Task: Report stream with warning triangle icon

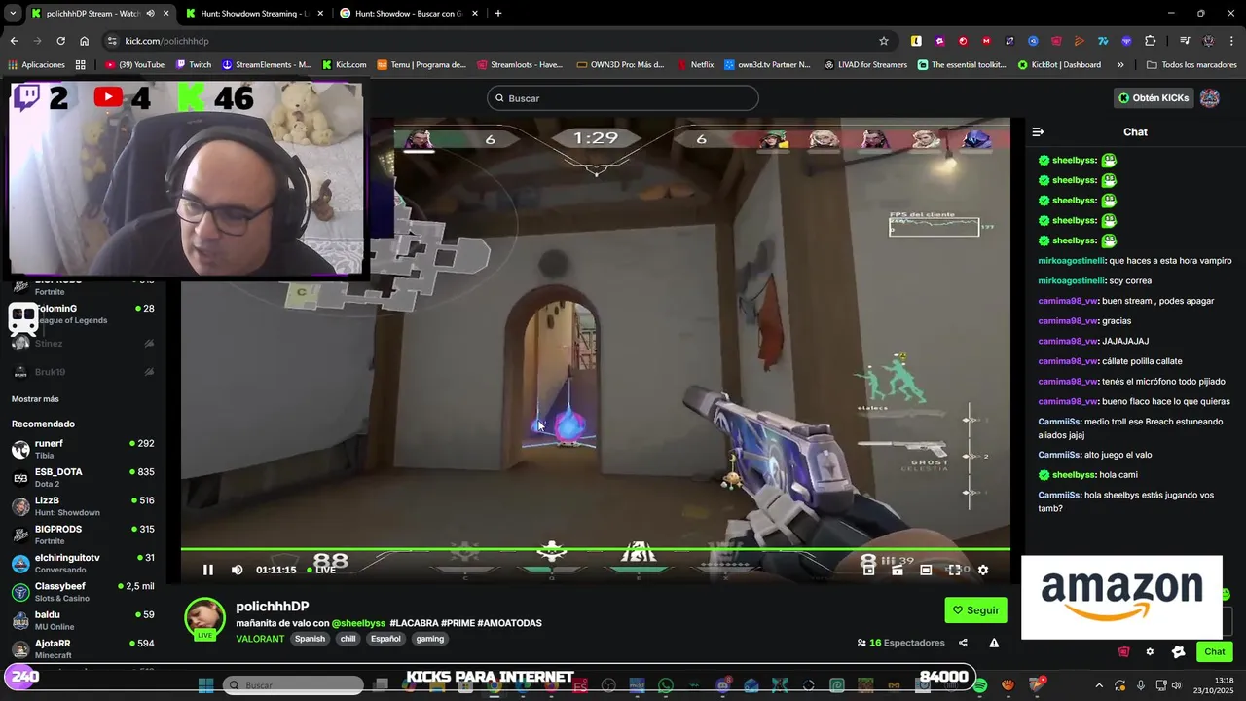Action: click(x=994, y=643)
